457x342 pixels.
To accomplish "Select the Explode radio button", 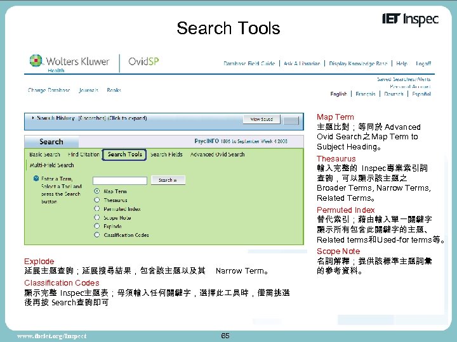I will pyautogui.click(x=97, y=226).
